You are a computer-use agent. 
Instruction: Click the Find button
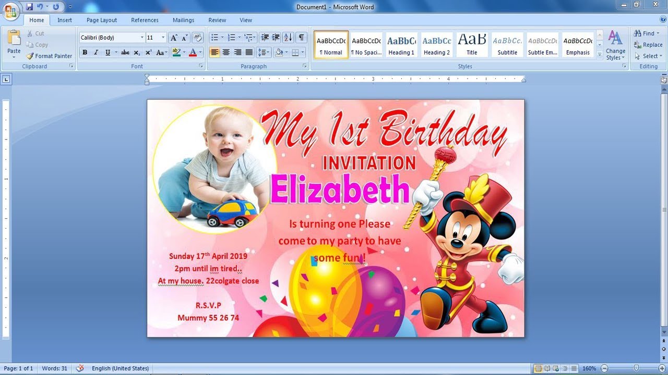[647, 33]
